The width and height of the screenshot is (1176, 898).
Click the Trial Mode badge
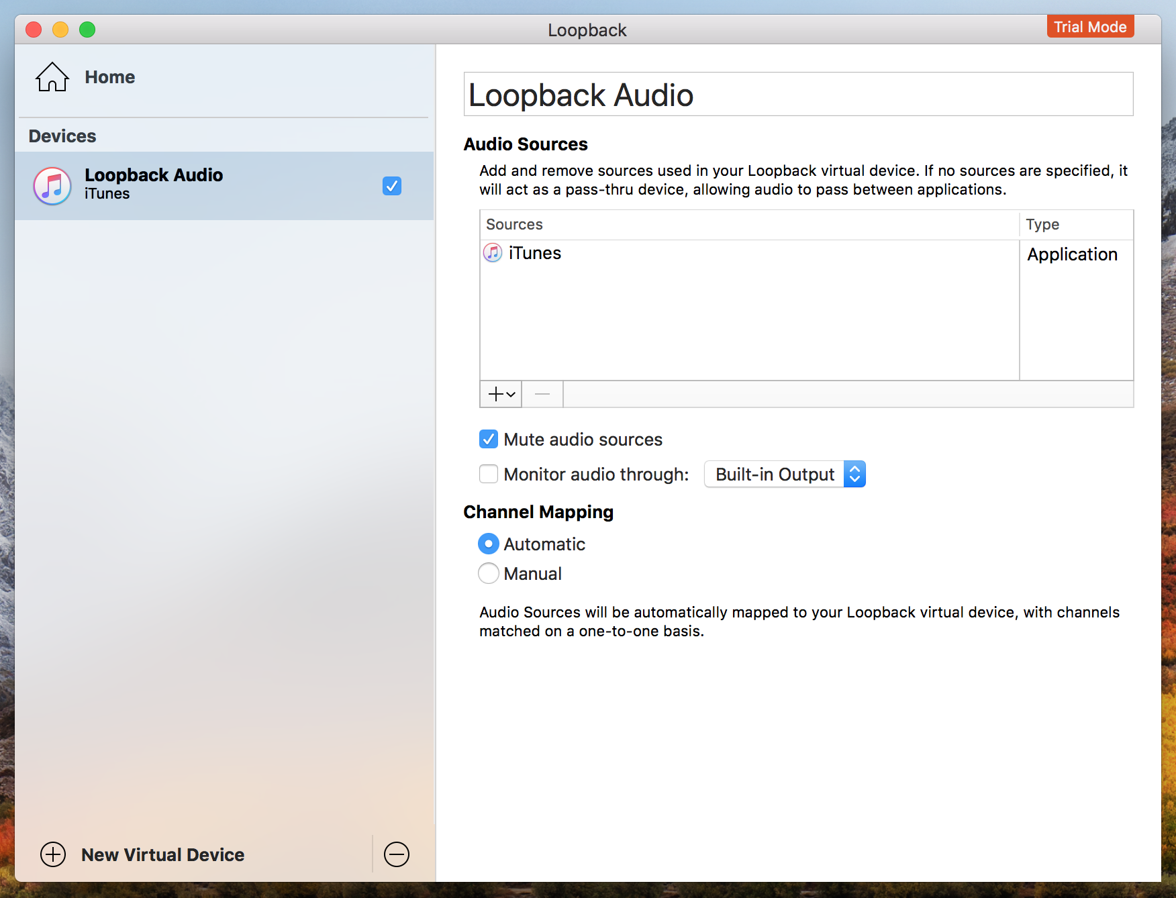[1090, 27]
